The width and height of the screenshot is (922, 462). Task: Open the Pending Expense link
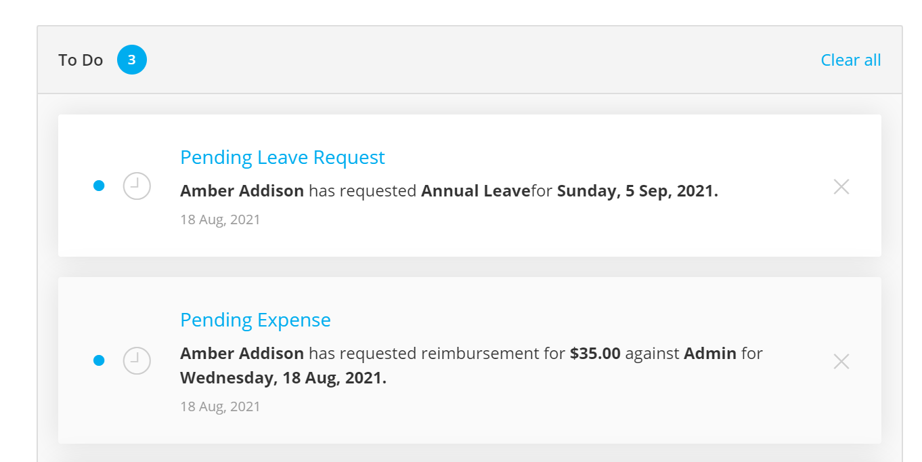[x=255, y=320]
